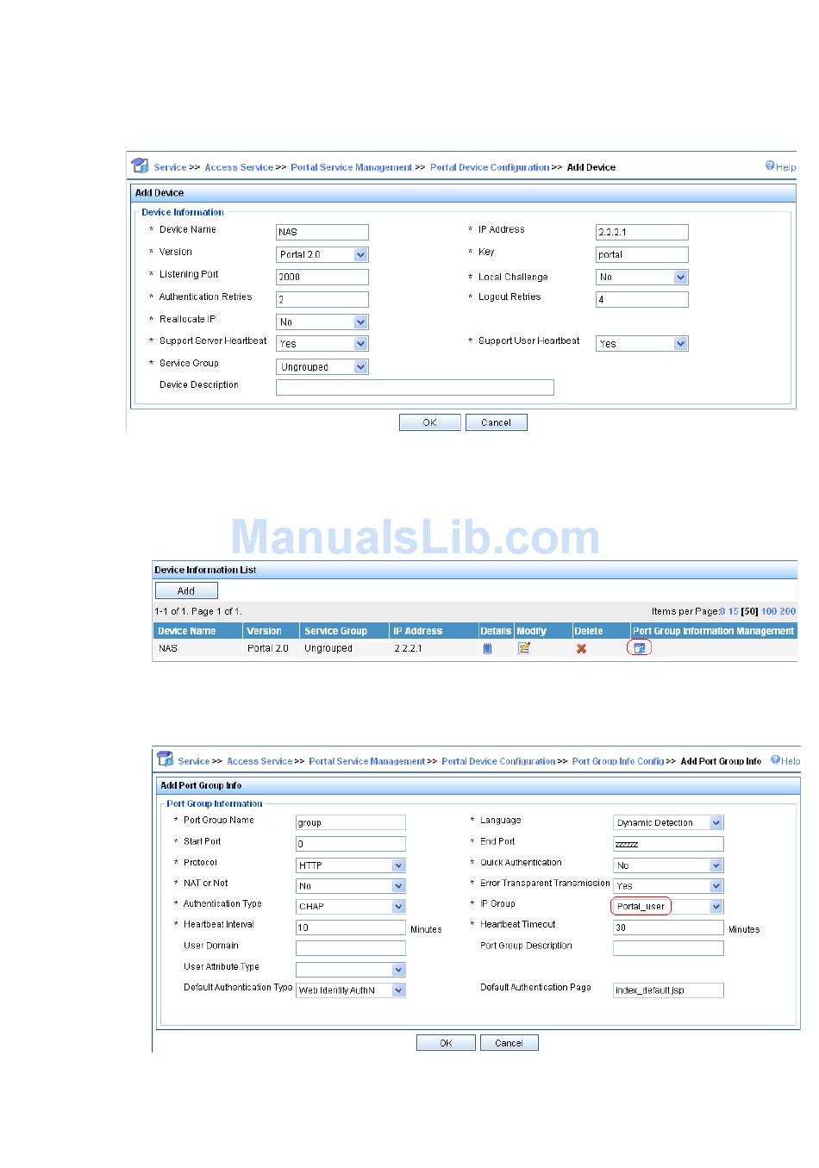Viewport: 819px width, 1168px height.
Task: Click Service breadcrumb in Add Device page
Action: pos(170,167)
